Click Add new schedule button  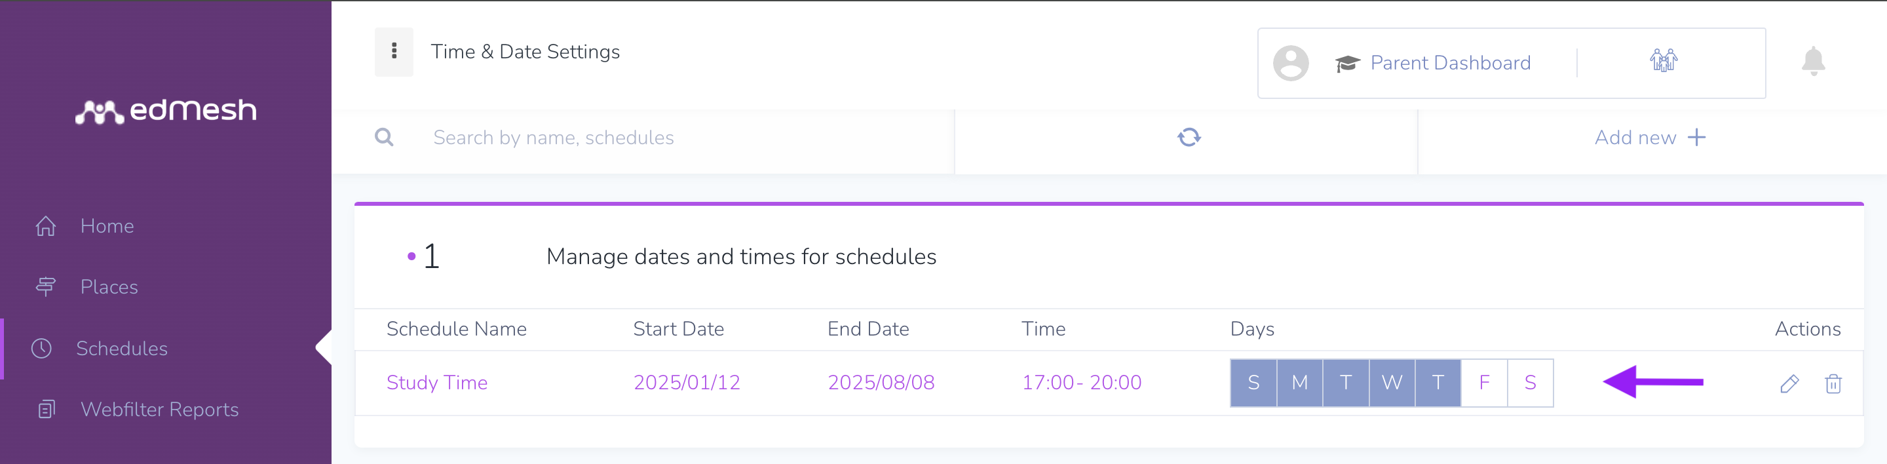pos(1650,138)
